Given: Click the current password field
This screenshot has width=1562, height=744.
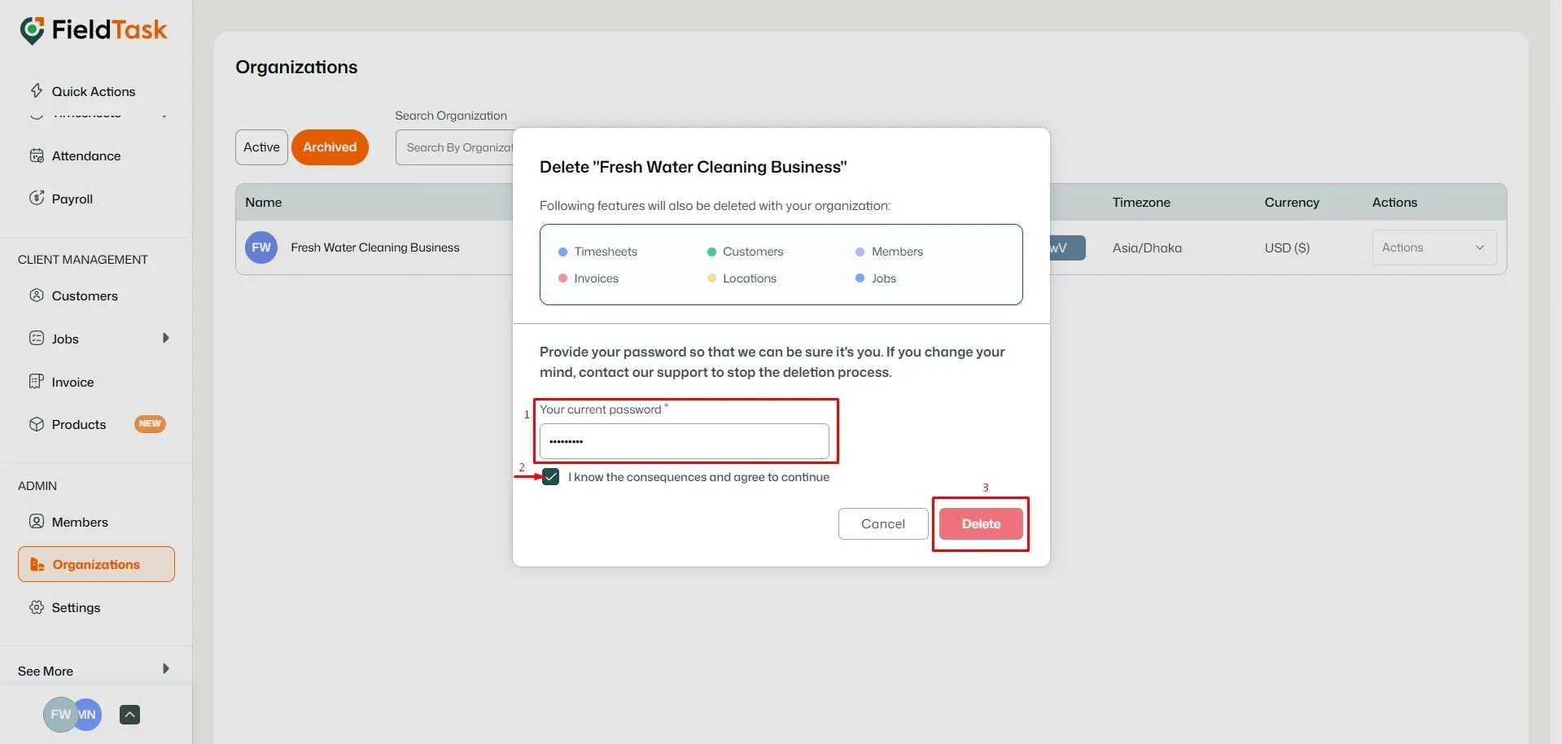Looking at the screenshot, I should click(685, 441).
